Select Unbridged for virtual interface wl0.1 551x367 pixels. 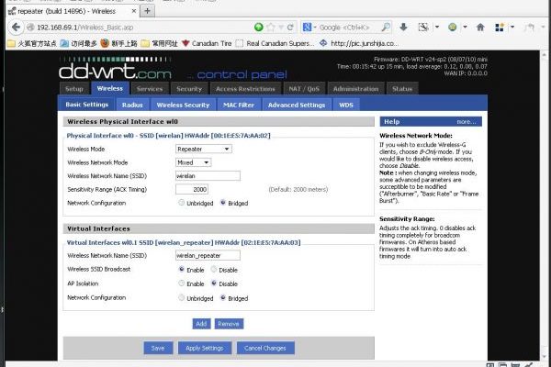(181, 298)
